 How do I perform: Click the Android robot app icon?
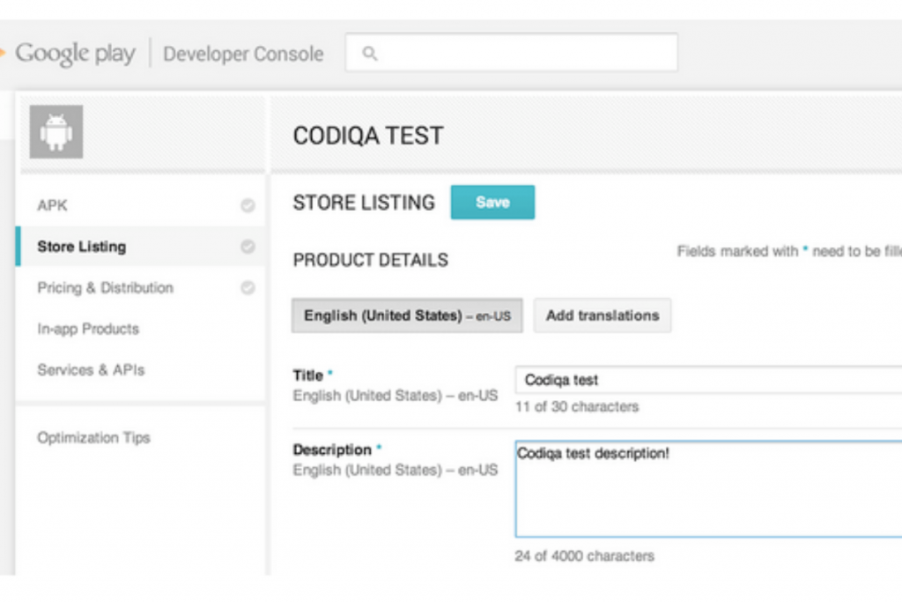click(x=56, y=132)
